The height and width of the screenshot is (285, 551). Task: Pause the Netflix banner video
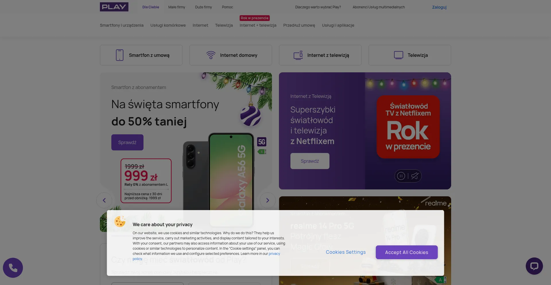[x=401, y=176]
